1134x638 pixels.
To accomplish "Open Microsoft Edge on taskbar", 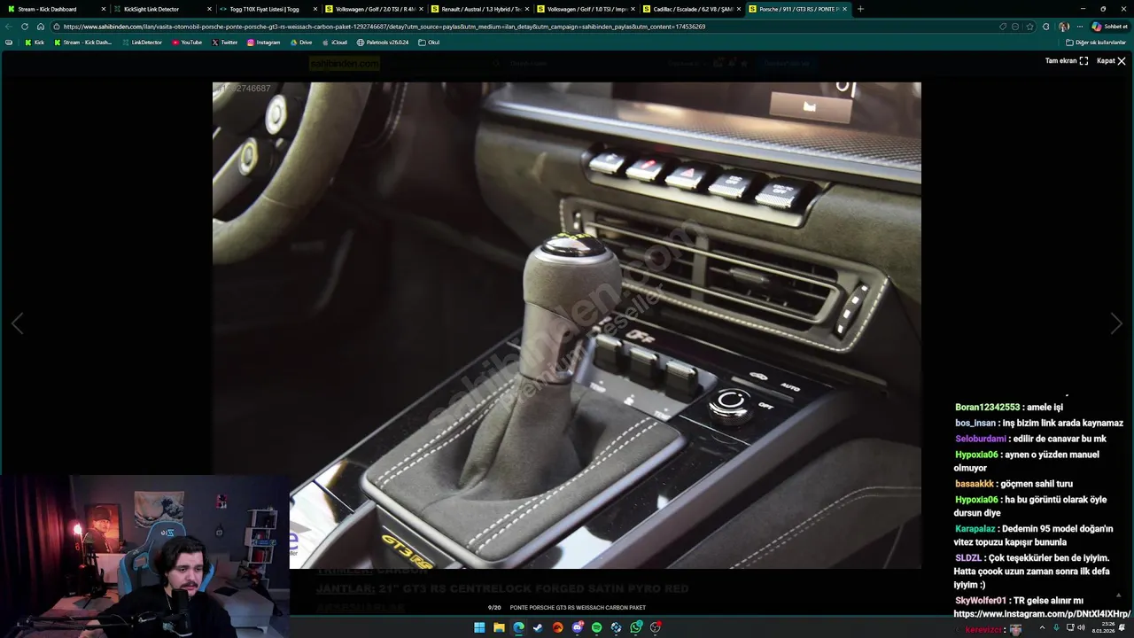I will (x=518, y=627).
